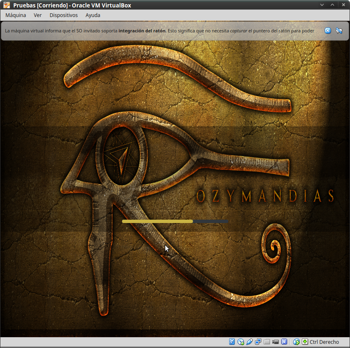This screenshot has height=348, width=350.
Task: Click the don't show message again icon
Action: click(x=339, y=31)
